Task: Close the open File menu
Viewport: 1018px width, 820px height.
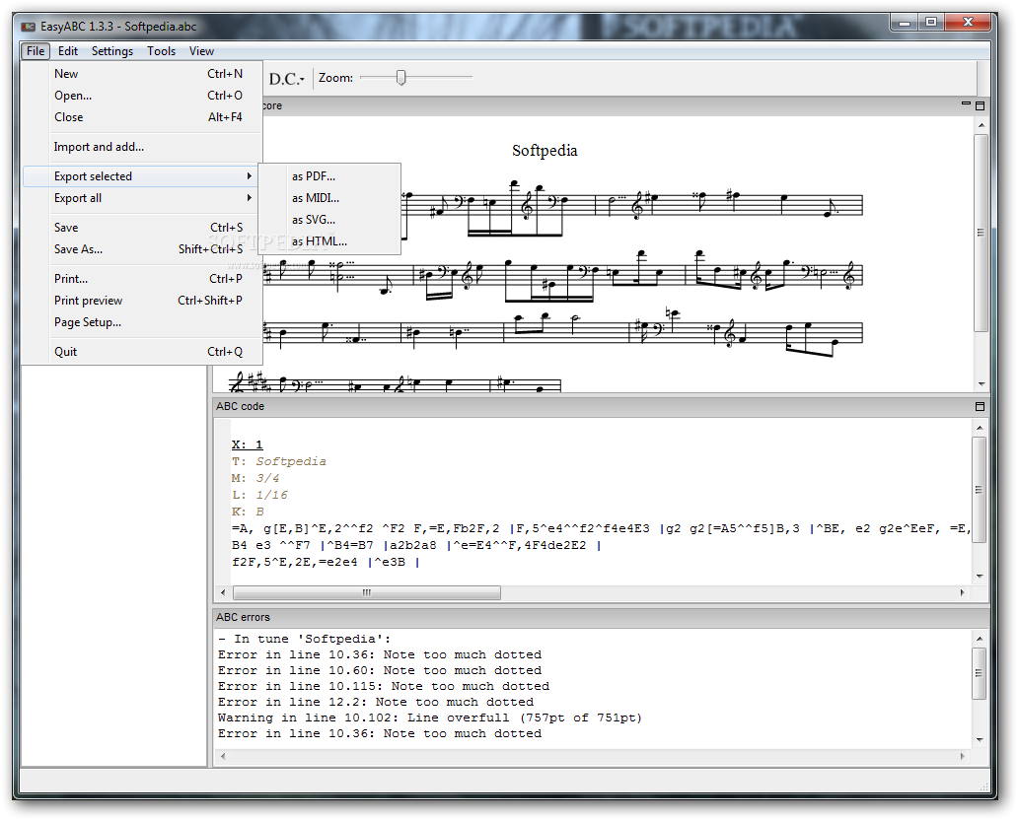Action: (36, 51)
